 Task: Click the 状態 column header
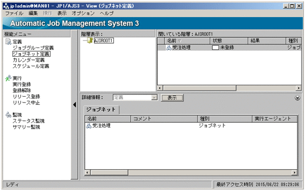point(229,41)
